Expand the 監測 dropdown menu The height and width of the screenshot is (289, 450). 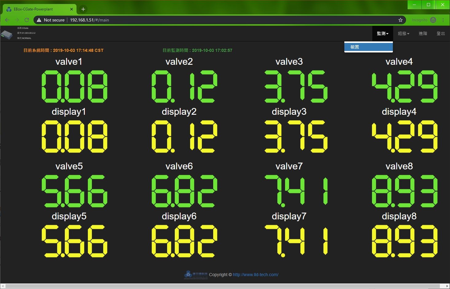(x=383, y=33)
